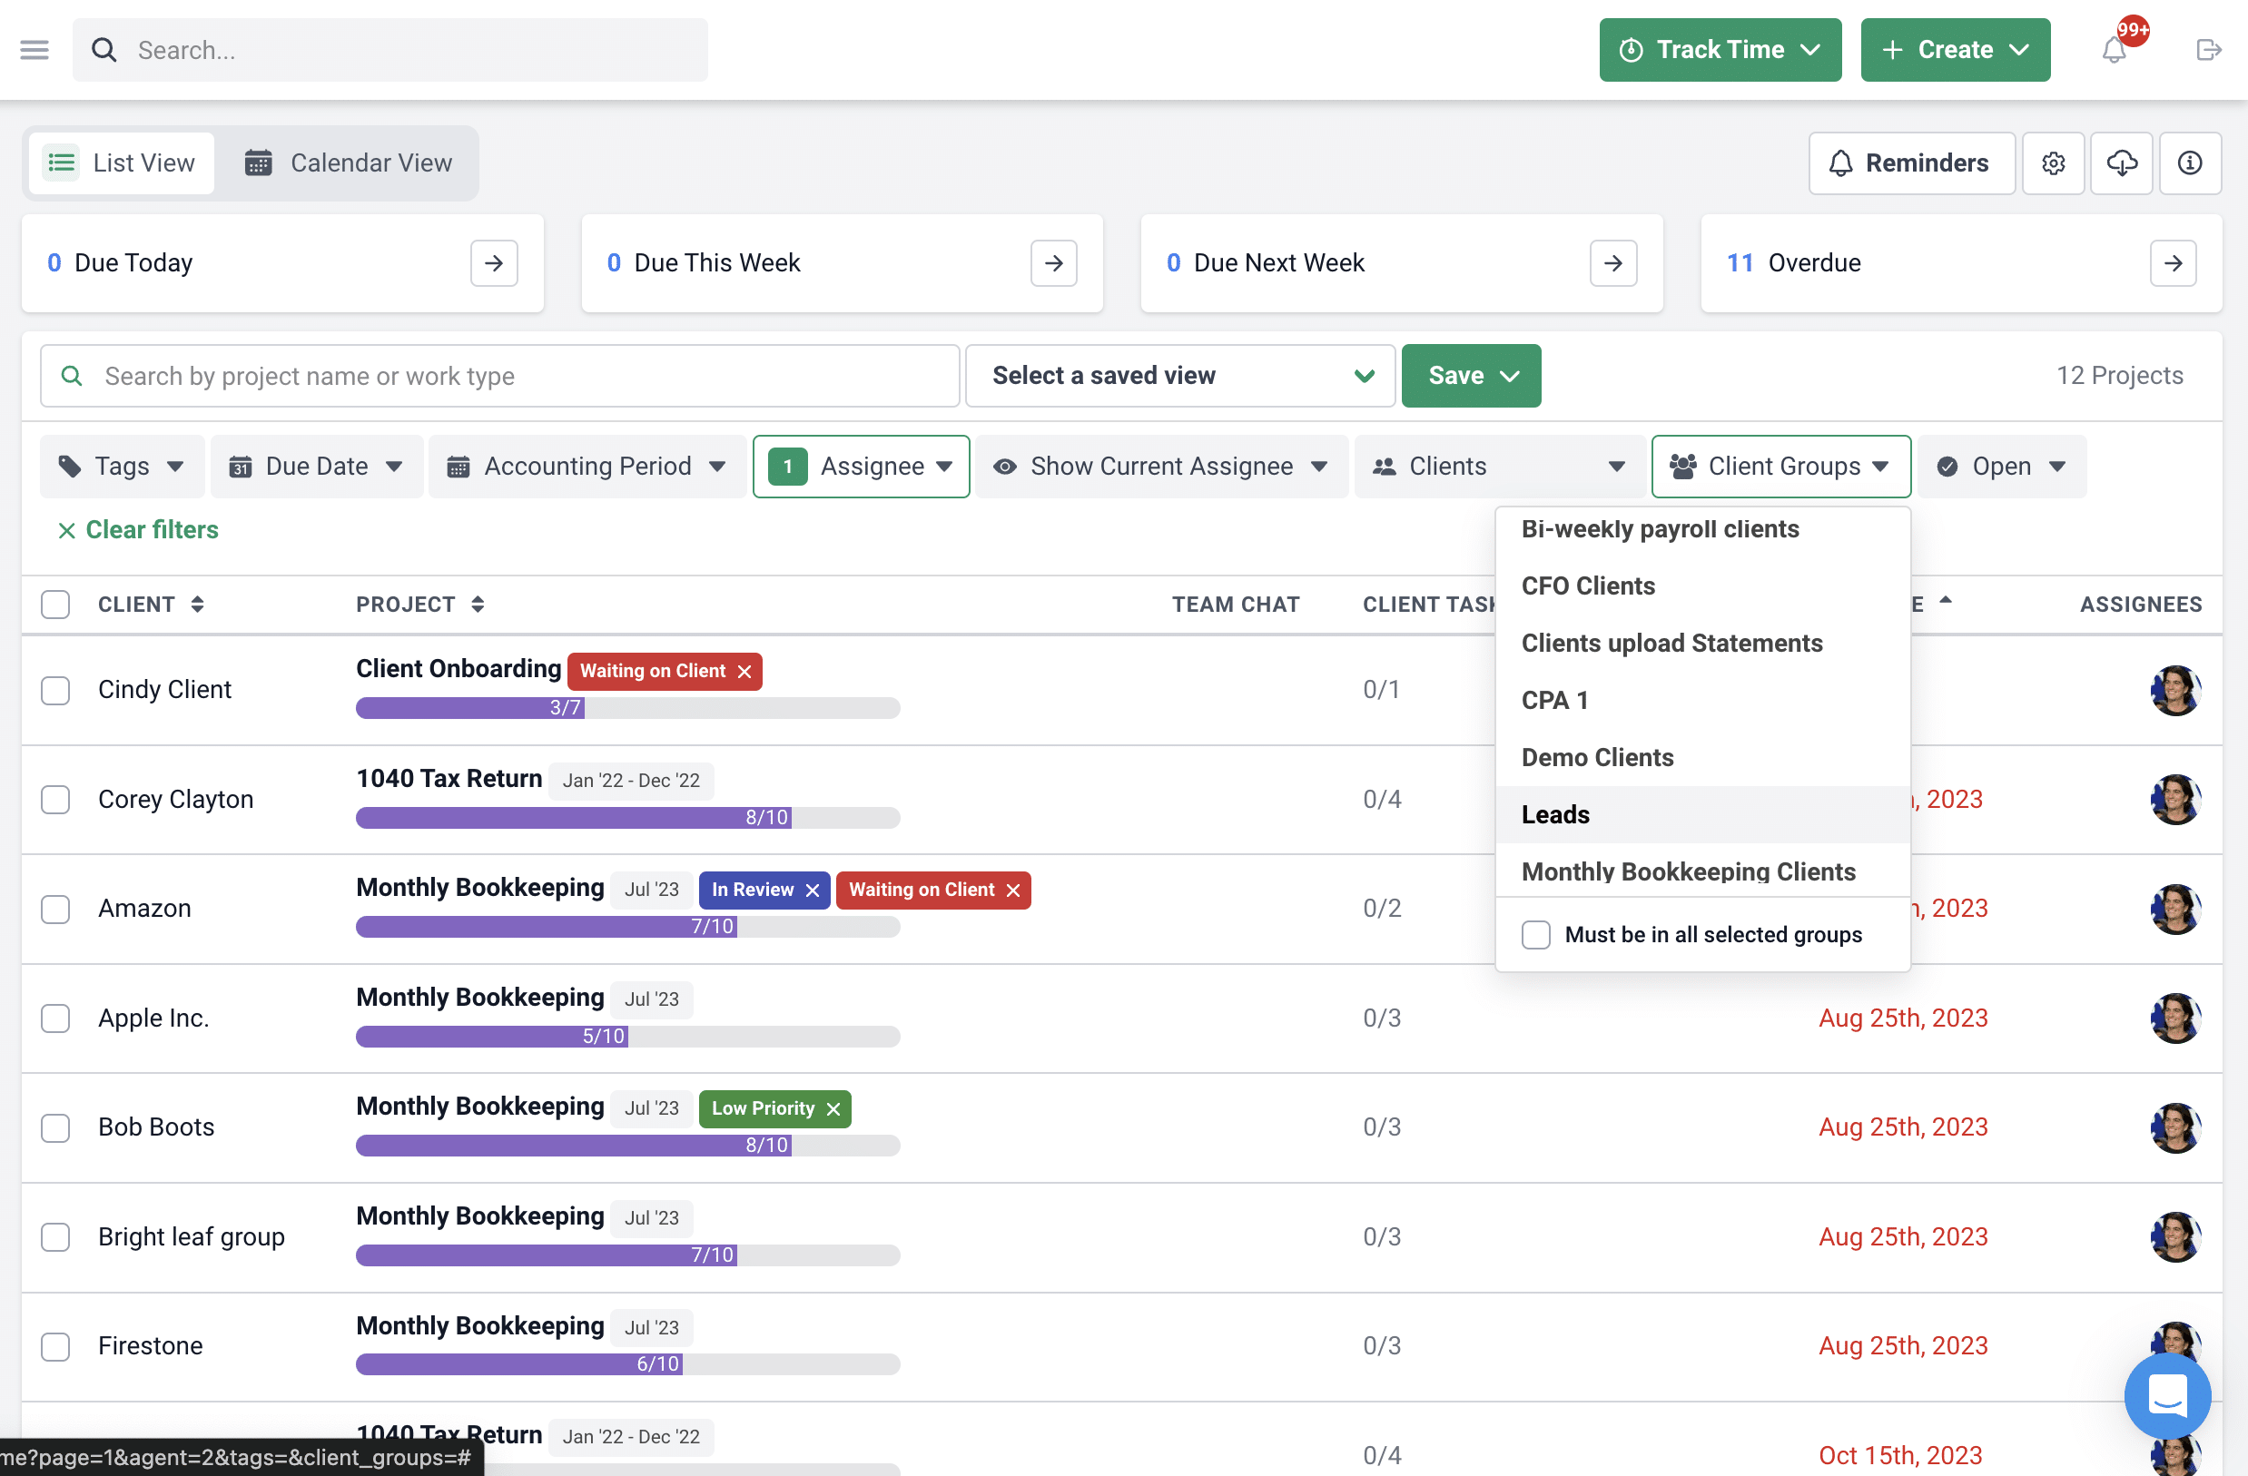
Task: Select Demo Clients group
Action: point(1702,758)
